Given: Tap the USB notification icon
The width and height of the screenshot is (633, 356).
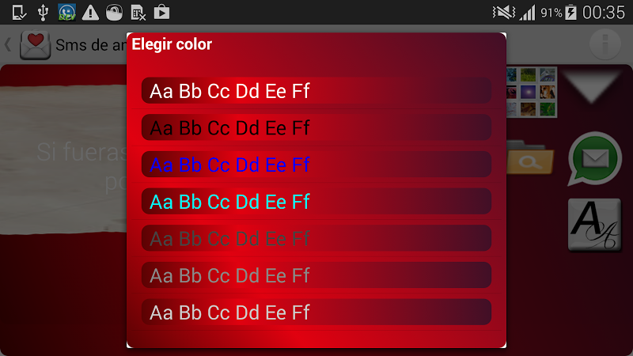Looking at the screenshot, I should click(x=43, y=12).
